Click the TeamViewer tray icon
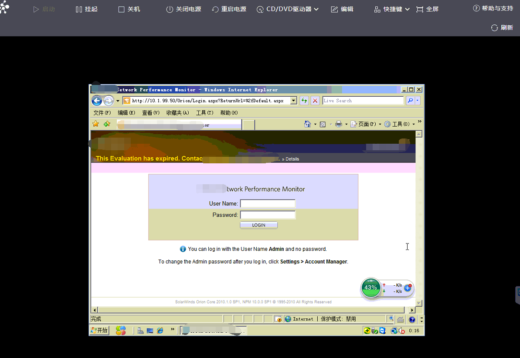520x358 pixels. (x=382, y=331)
